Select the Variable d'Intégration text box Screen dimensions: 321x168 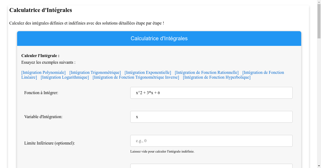(x=211, y=117)
